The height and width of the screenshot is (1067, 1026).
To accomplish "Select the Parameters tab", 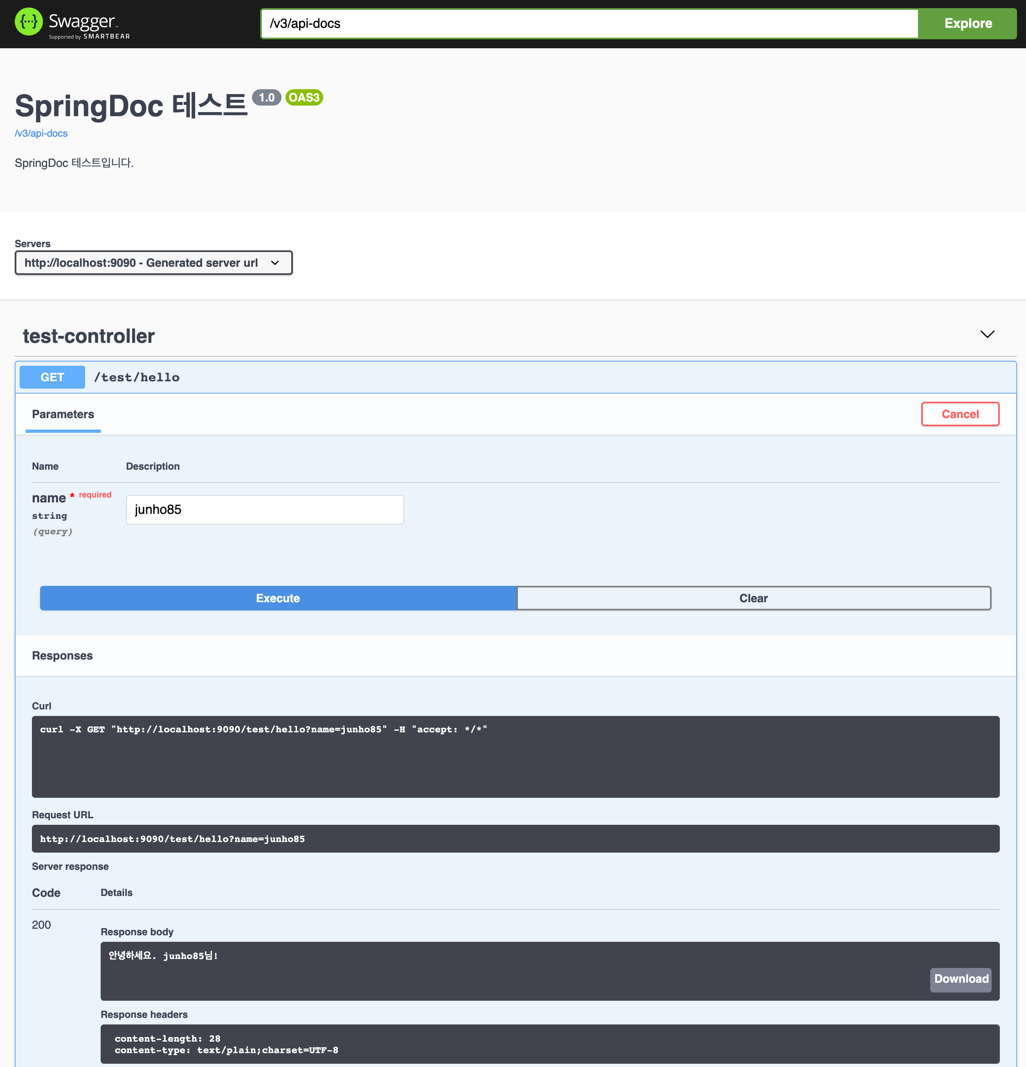I will 63,414.
